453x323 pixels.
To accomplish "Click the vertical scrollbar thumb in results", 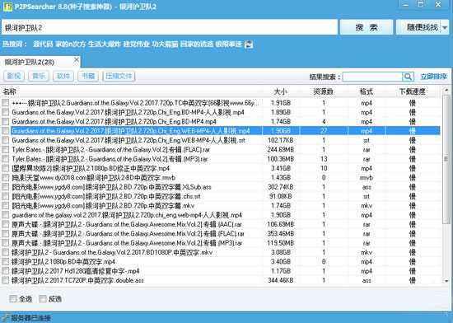I will (x=446, y=159).
